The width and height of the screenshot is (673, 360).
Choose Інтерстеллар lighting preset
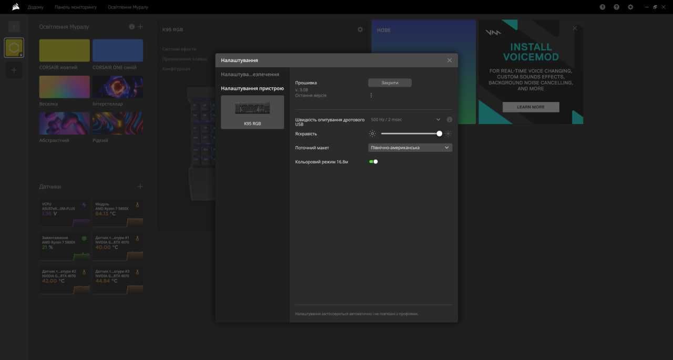[118, 87]
